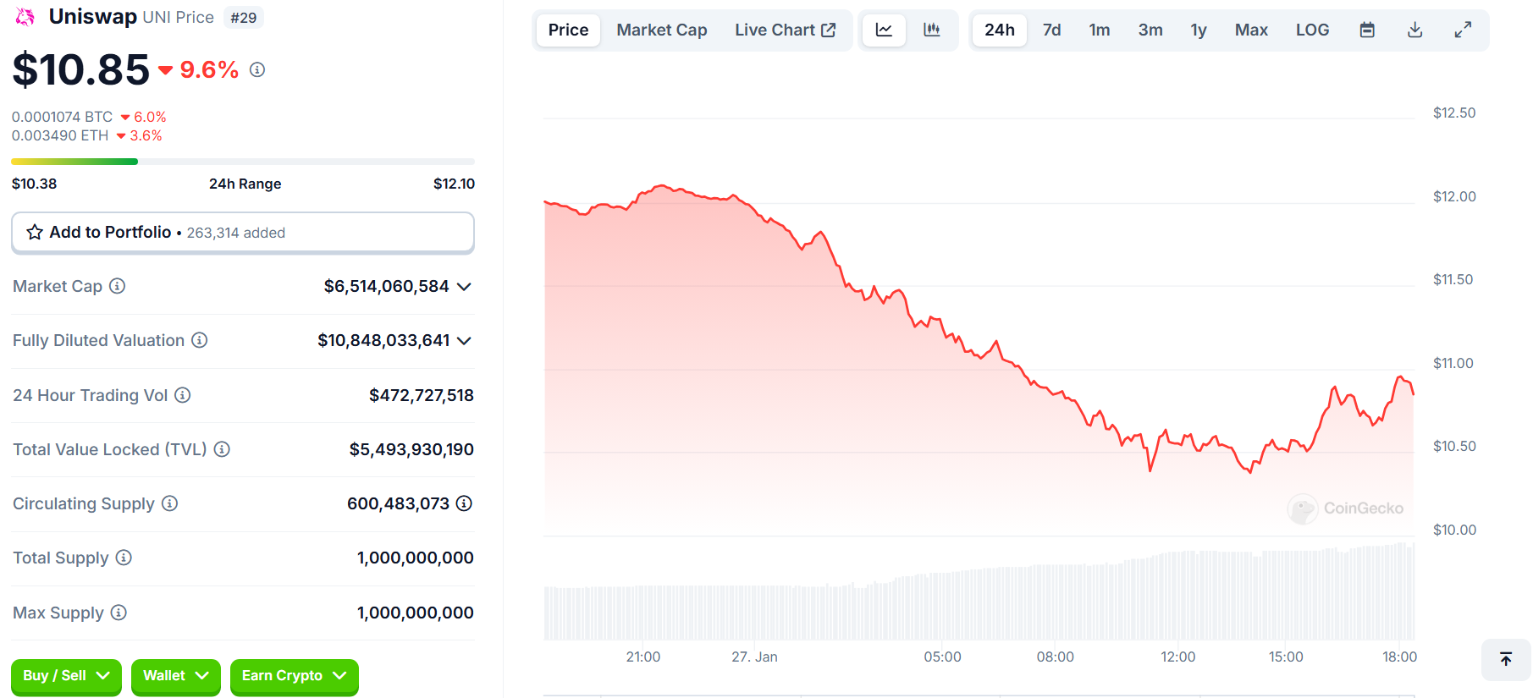Screen dimensions: 1533x698
Task: Expand the chart to fullscreen
Action: tap(1463, 30)
